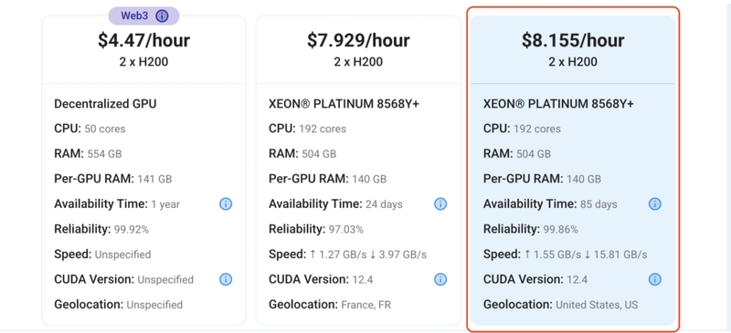Click XEON PLATINUM 8568Y+ title in France card
This screenshot has height=333, width=731.
click(344, 103)
